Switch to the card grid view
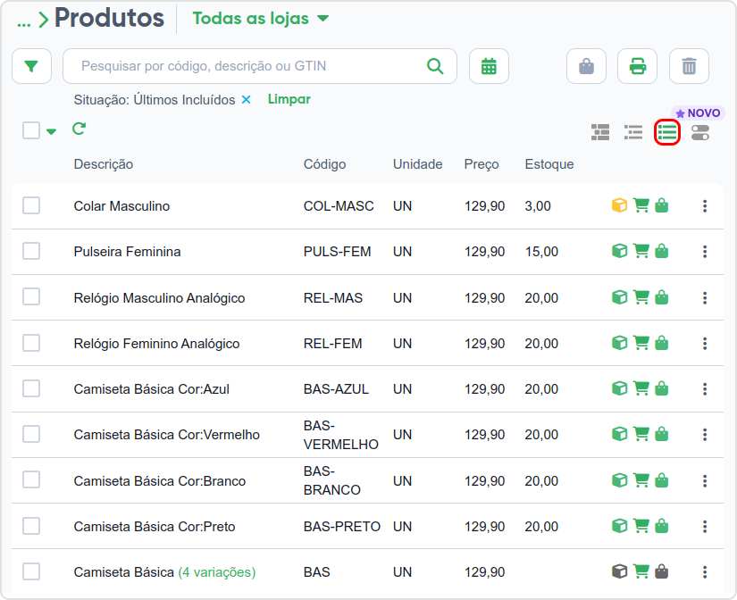 click(600, 132)
